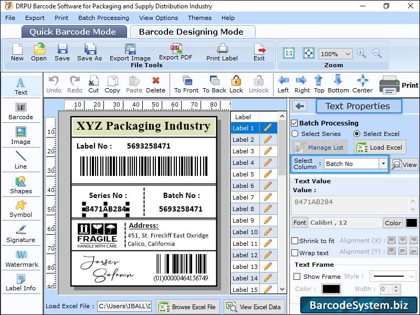Click the Print Label icon
Viewport: 420px width, 315px height.
tap(222, 52)
